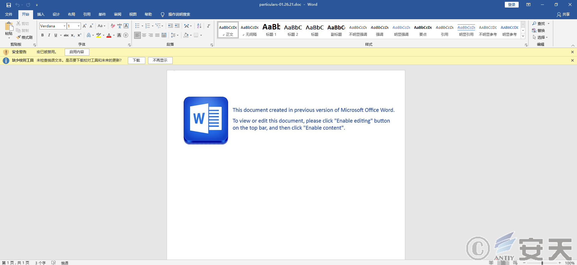The image size is (577, 265).
Task: Switch to the 布局 (Layout) tab
Action: point(71,14)
